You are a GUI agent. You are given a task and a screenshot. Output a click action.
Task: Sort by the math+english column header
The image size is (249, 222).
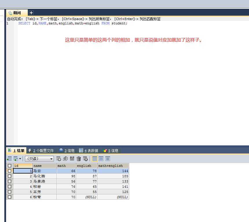(113, 166)
